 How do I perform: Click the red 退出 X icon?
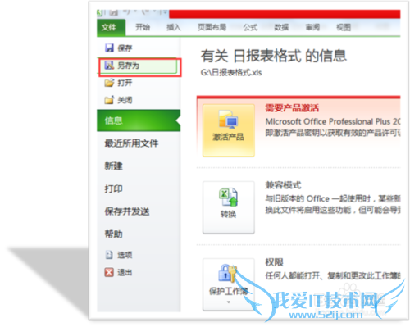coord(109,272)
